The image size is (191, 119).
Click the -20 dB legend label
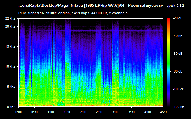pyautogui.click(x=178, y=18)
